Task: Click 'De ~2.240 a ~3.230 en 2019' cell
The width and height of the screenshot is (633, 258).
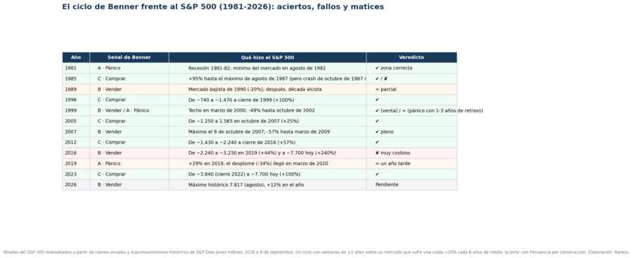Action: point(267,153)
